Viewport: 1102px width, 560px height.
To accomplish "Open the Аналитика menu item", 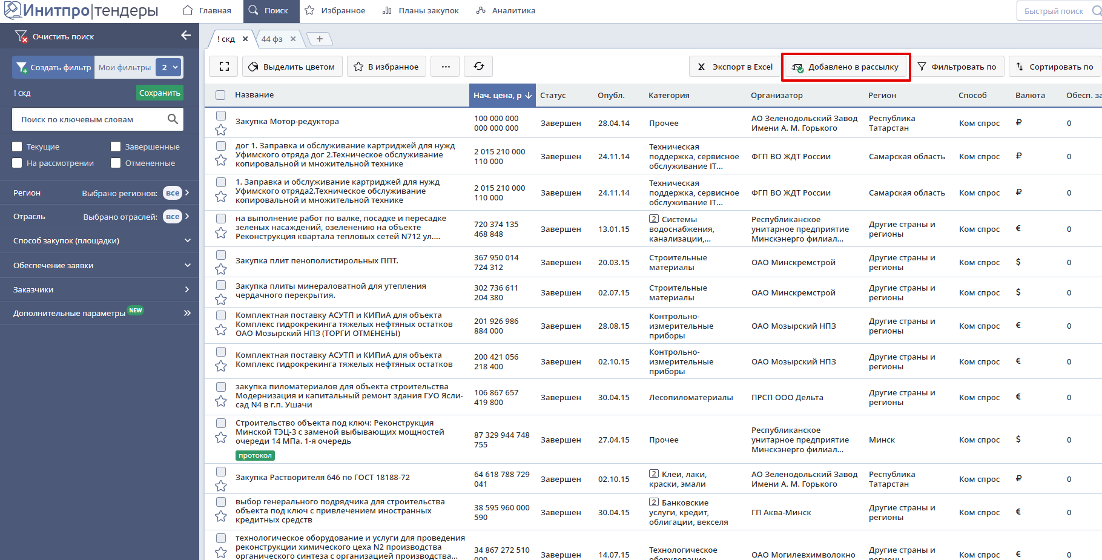I will (x=506, y=11).
